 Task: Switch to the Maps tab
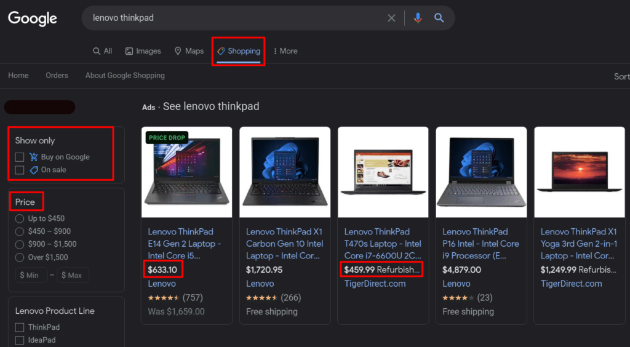click(189, 51)
